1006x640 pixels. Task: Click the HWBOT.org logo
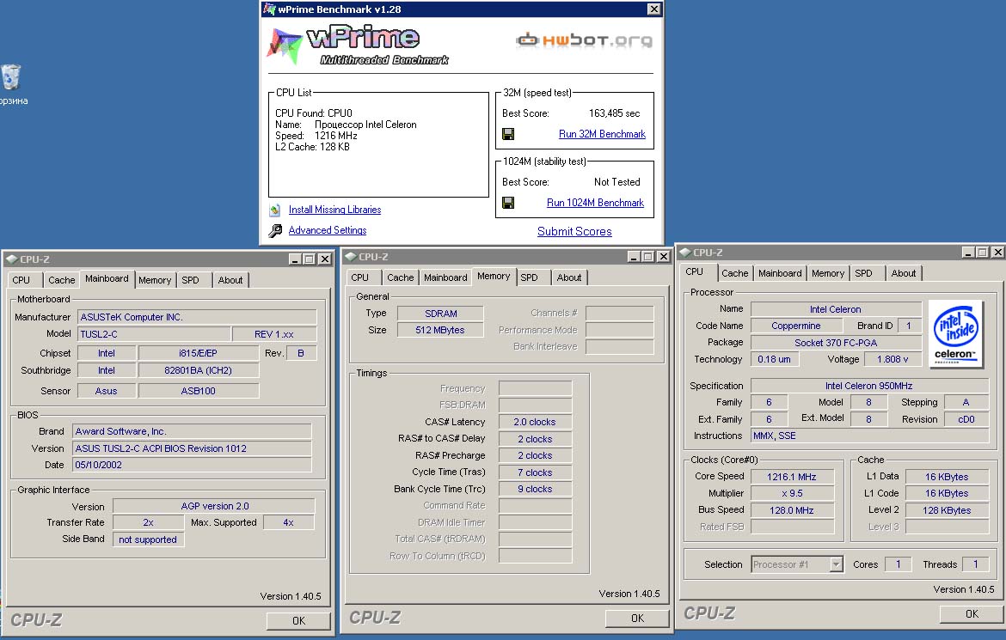pyautogui.click(x=584, y=40)
